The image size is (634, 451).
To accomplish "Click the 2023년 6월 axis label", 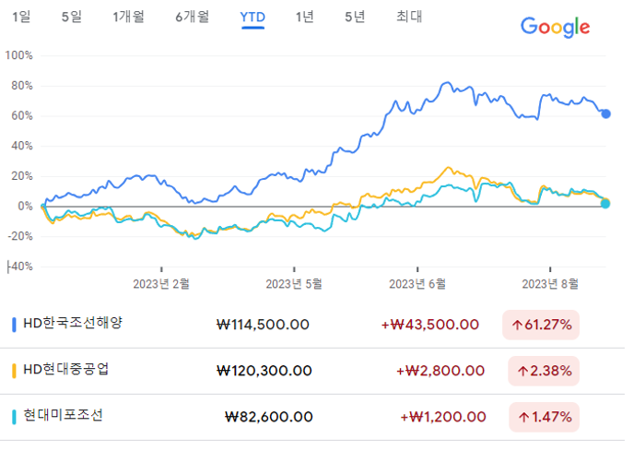I will tap(417, 284).
